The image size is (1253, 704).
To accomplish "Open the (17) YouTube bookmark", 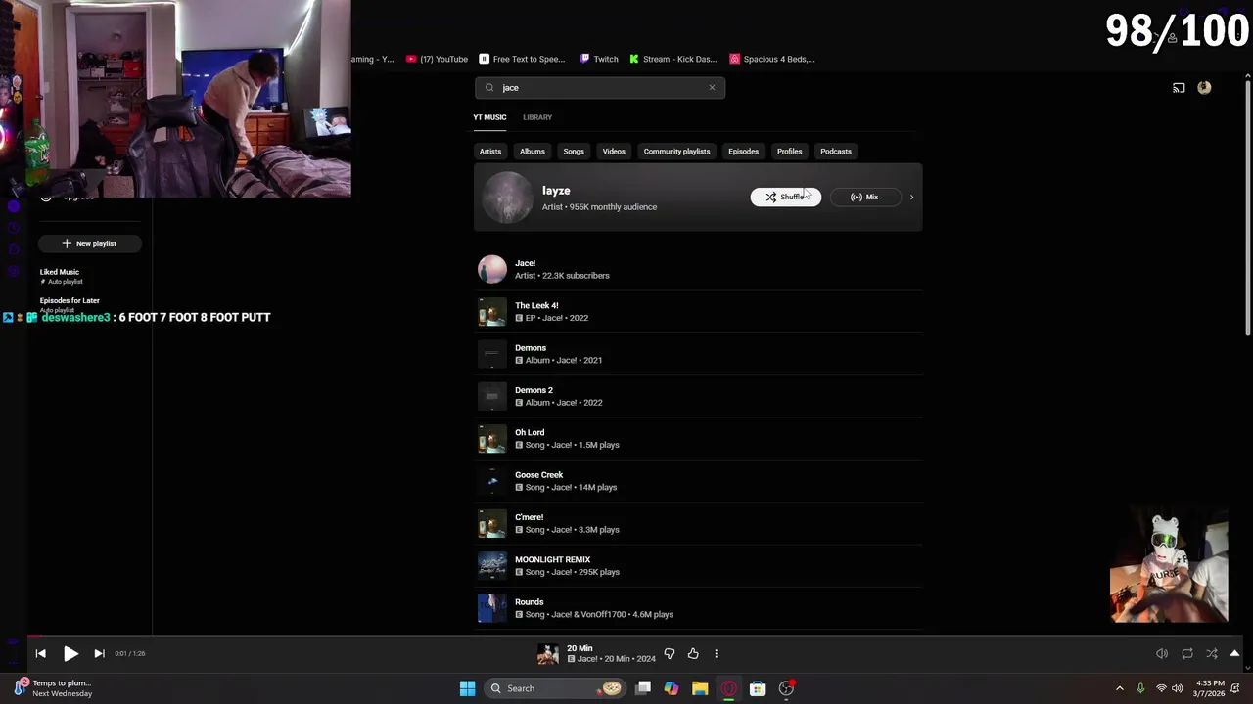I will [x=438, y=59].
